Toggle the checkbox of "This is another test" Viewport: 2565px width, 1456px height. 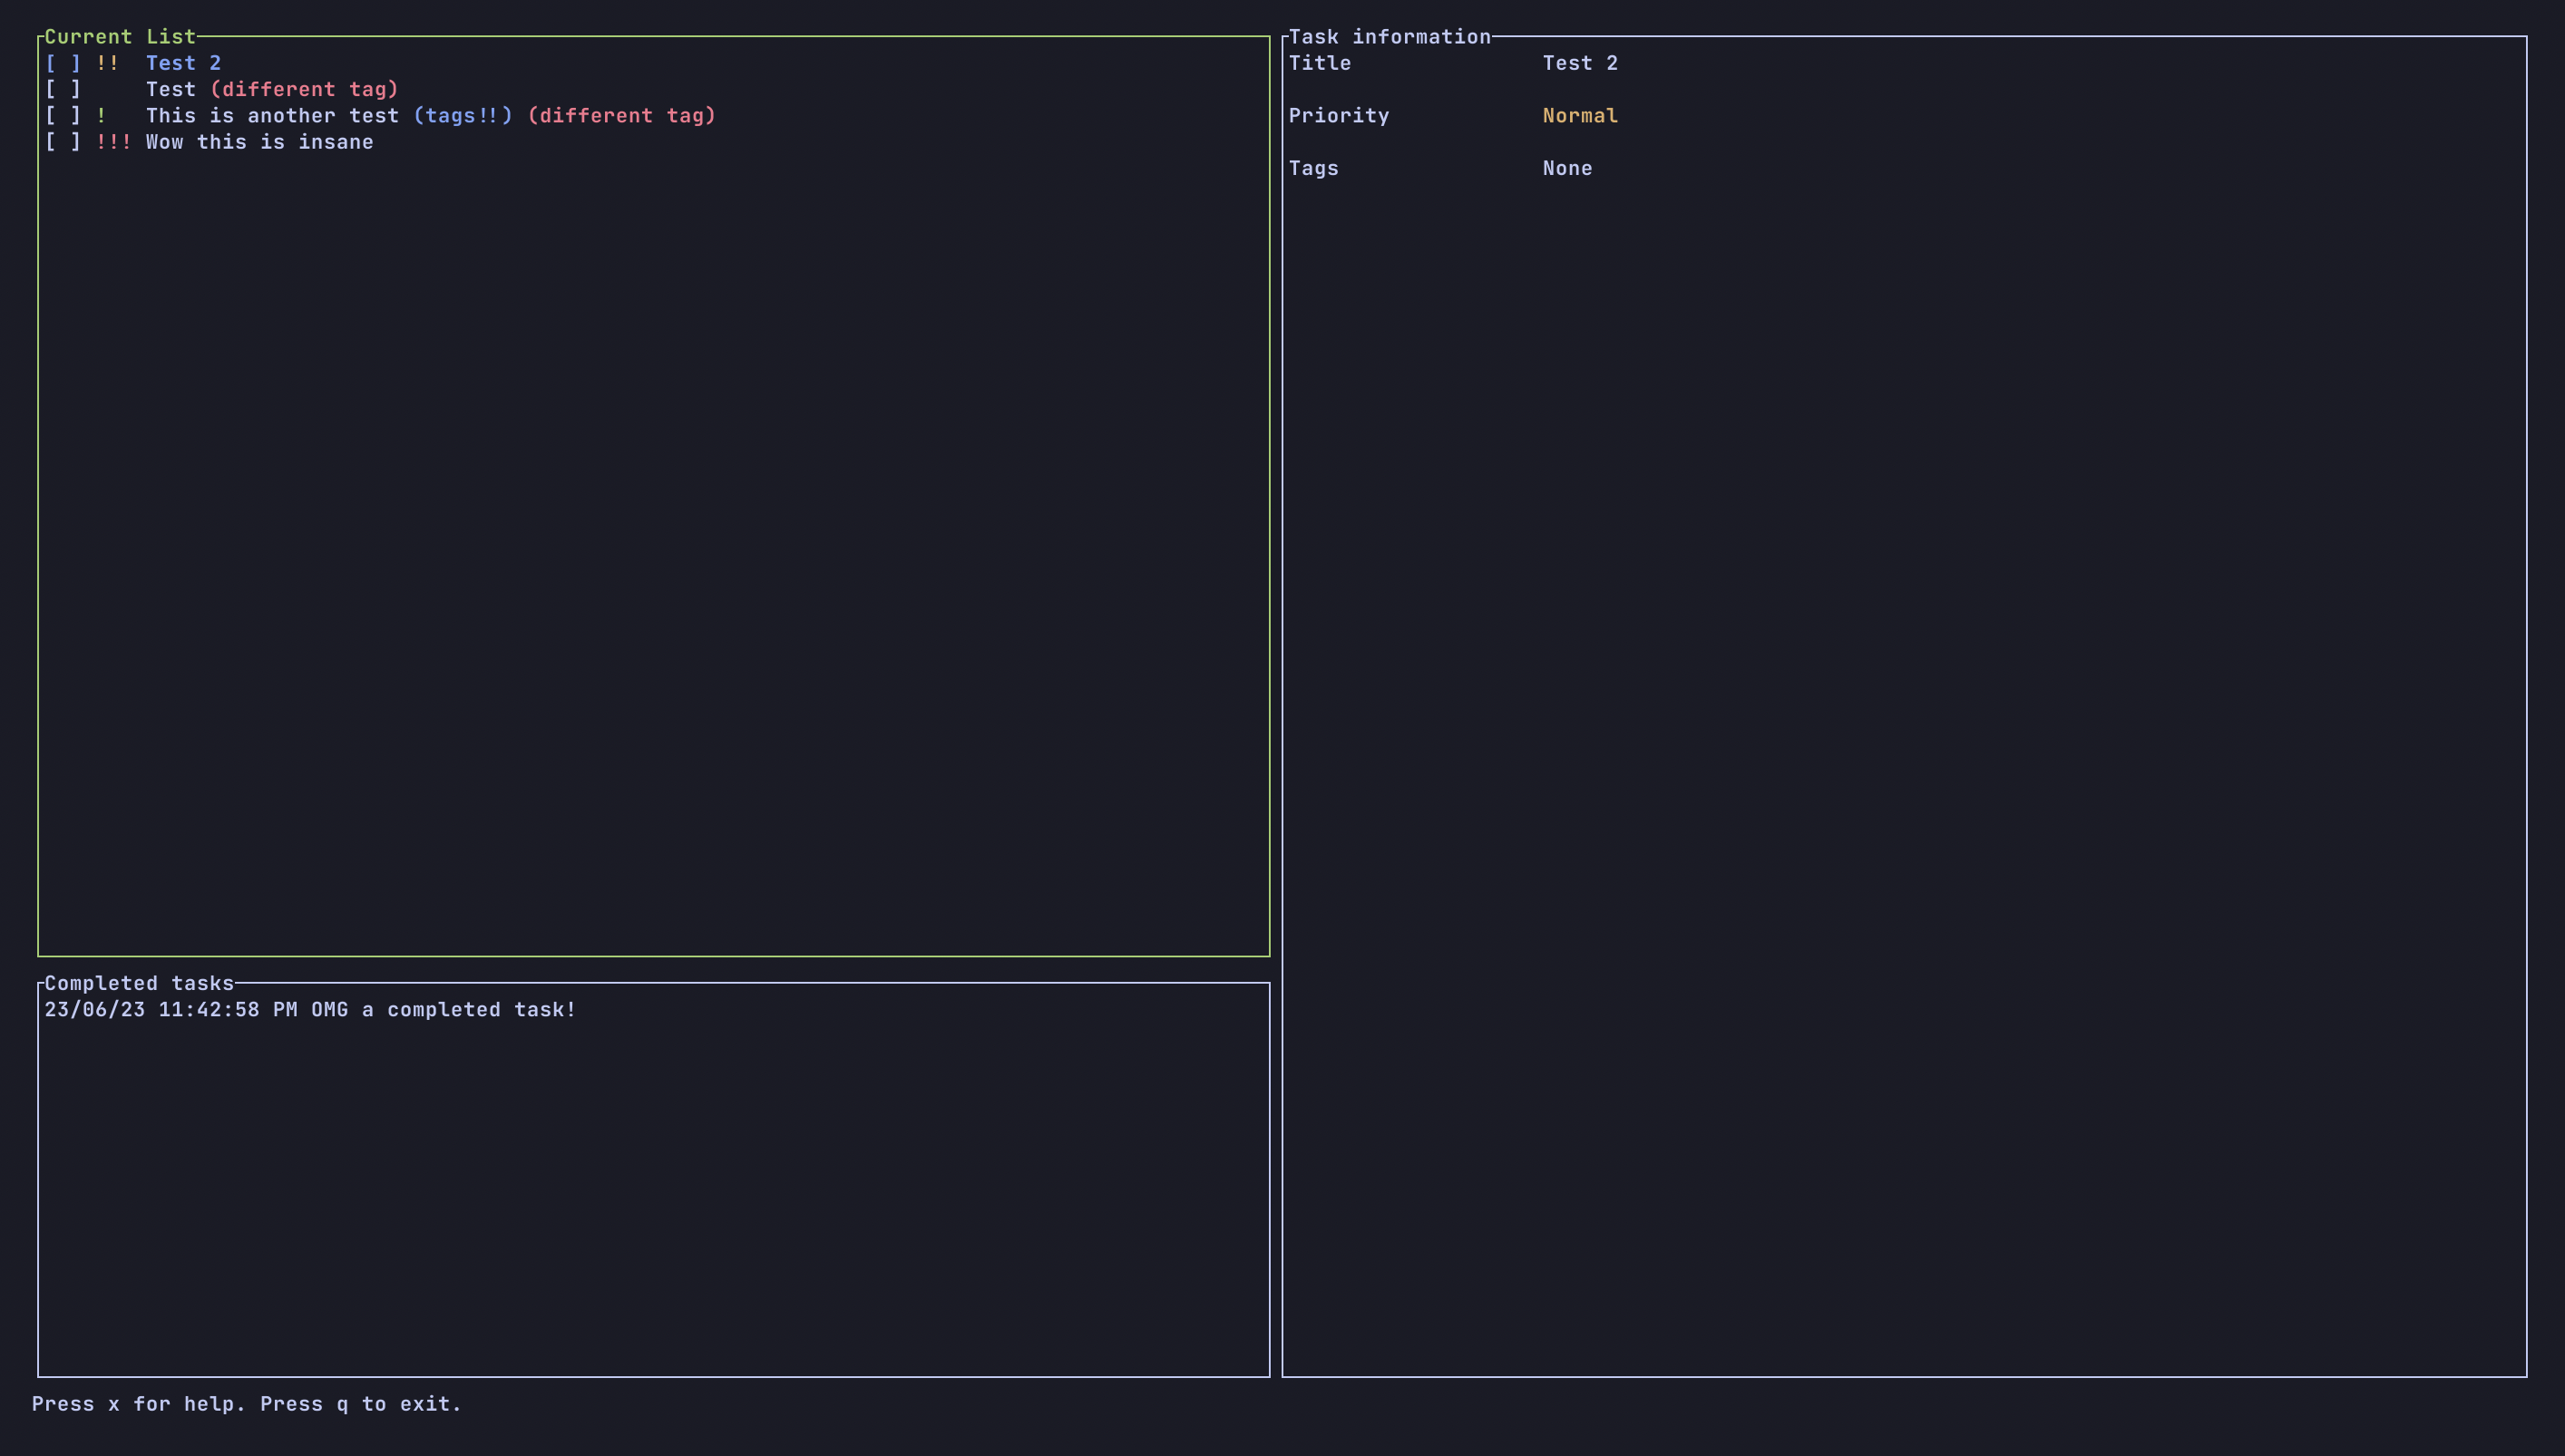coord(63,116)
